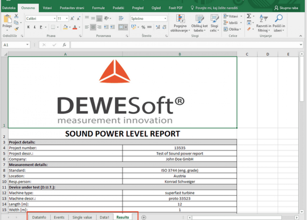Click the accounting number format icon
Screen dimensions: 307x220
click(134, 27)
